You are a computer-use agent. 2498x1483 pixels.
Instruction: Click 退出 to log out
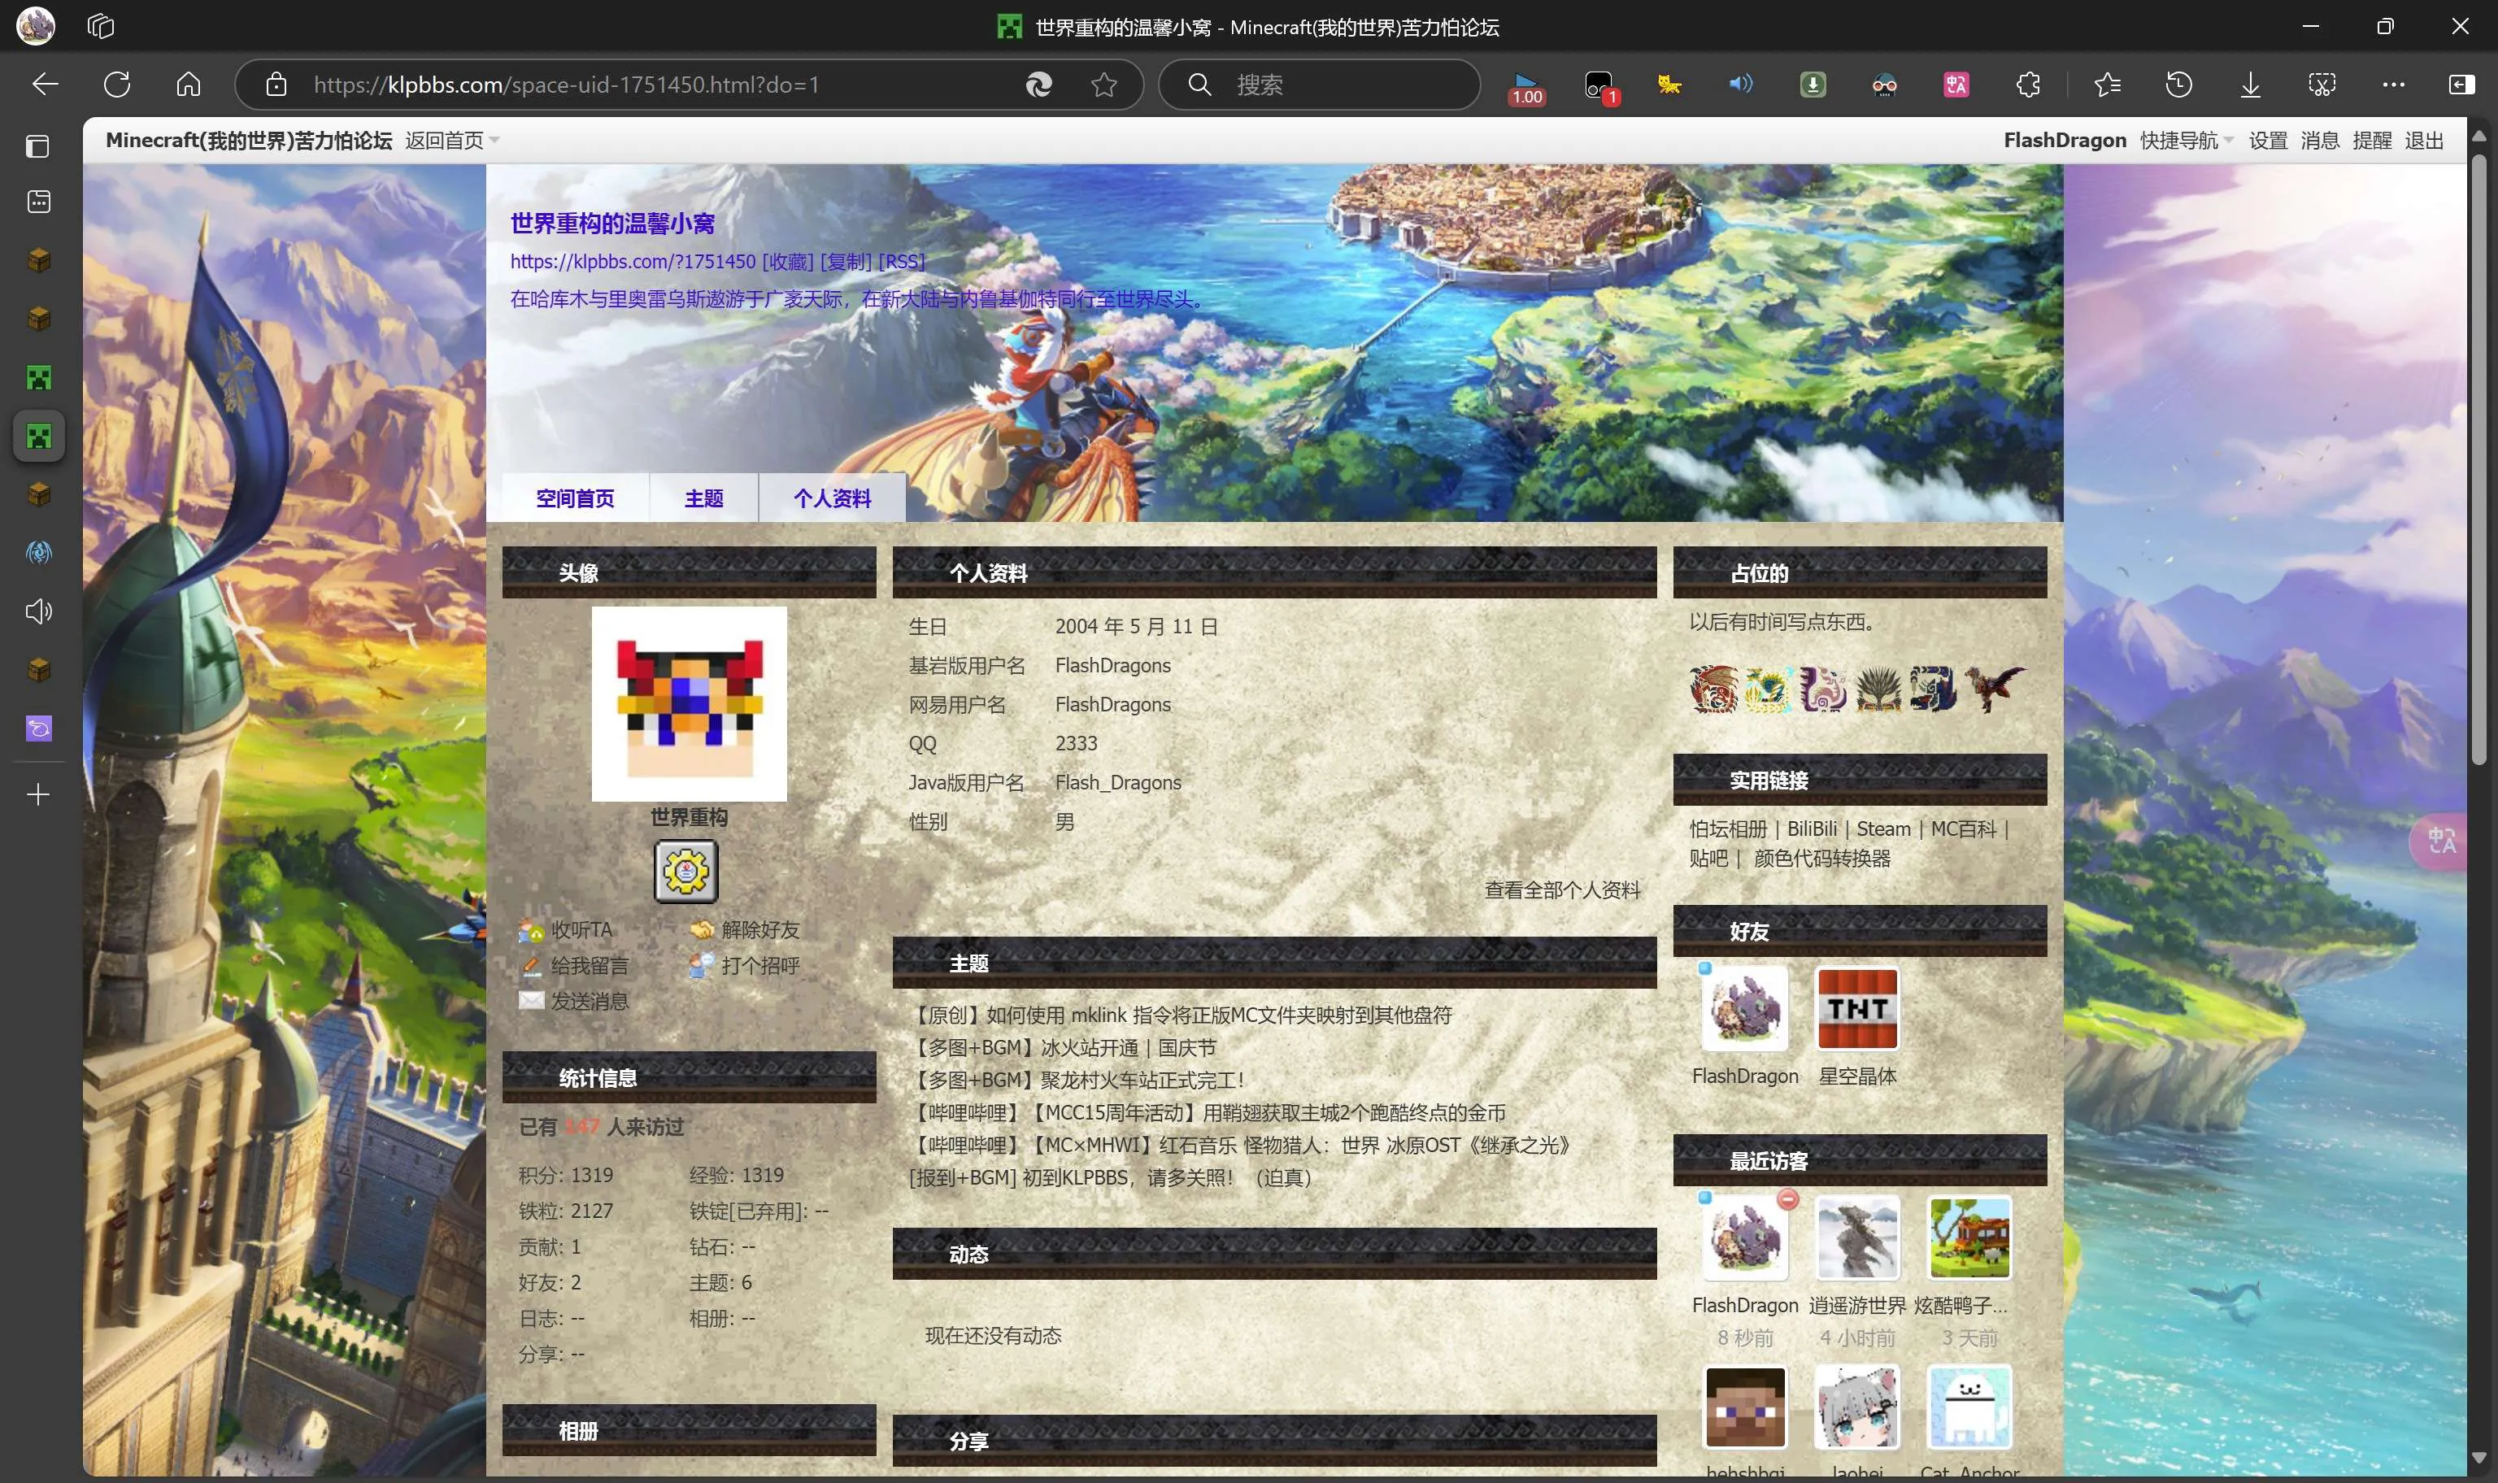[2423, 140]
